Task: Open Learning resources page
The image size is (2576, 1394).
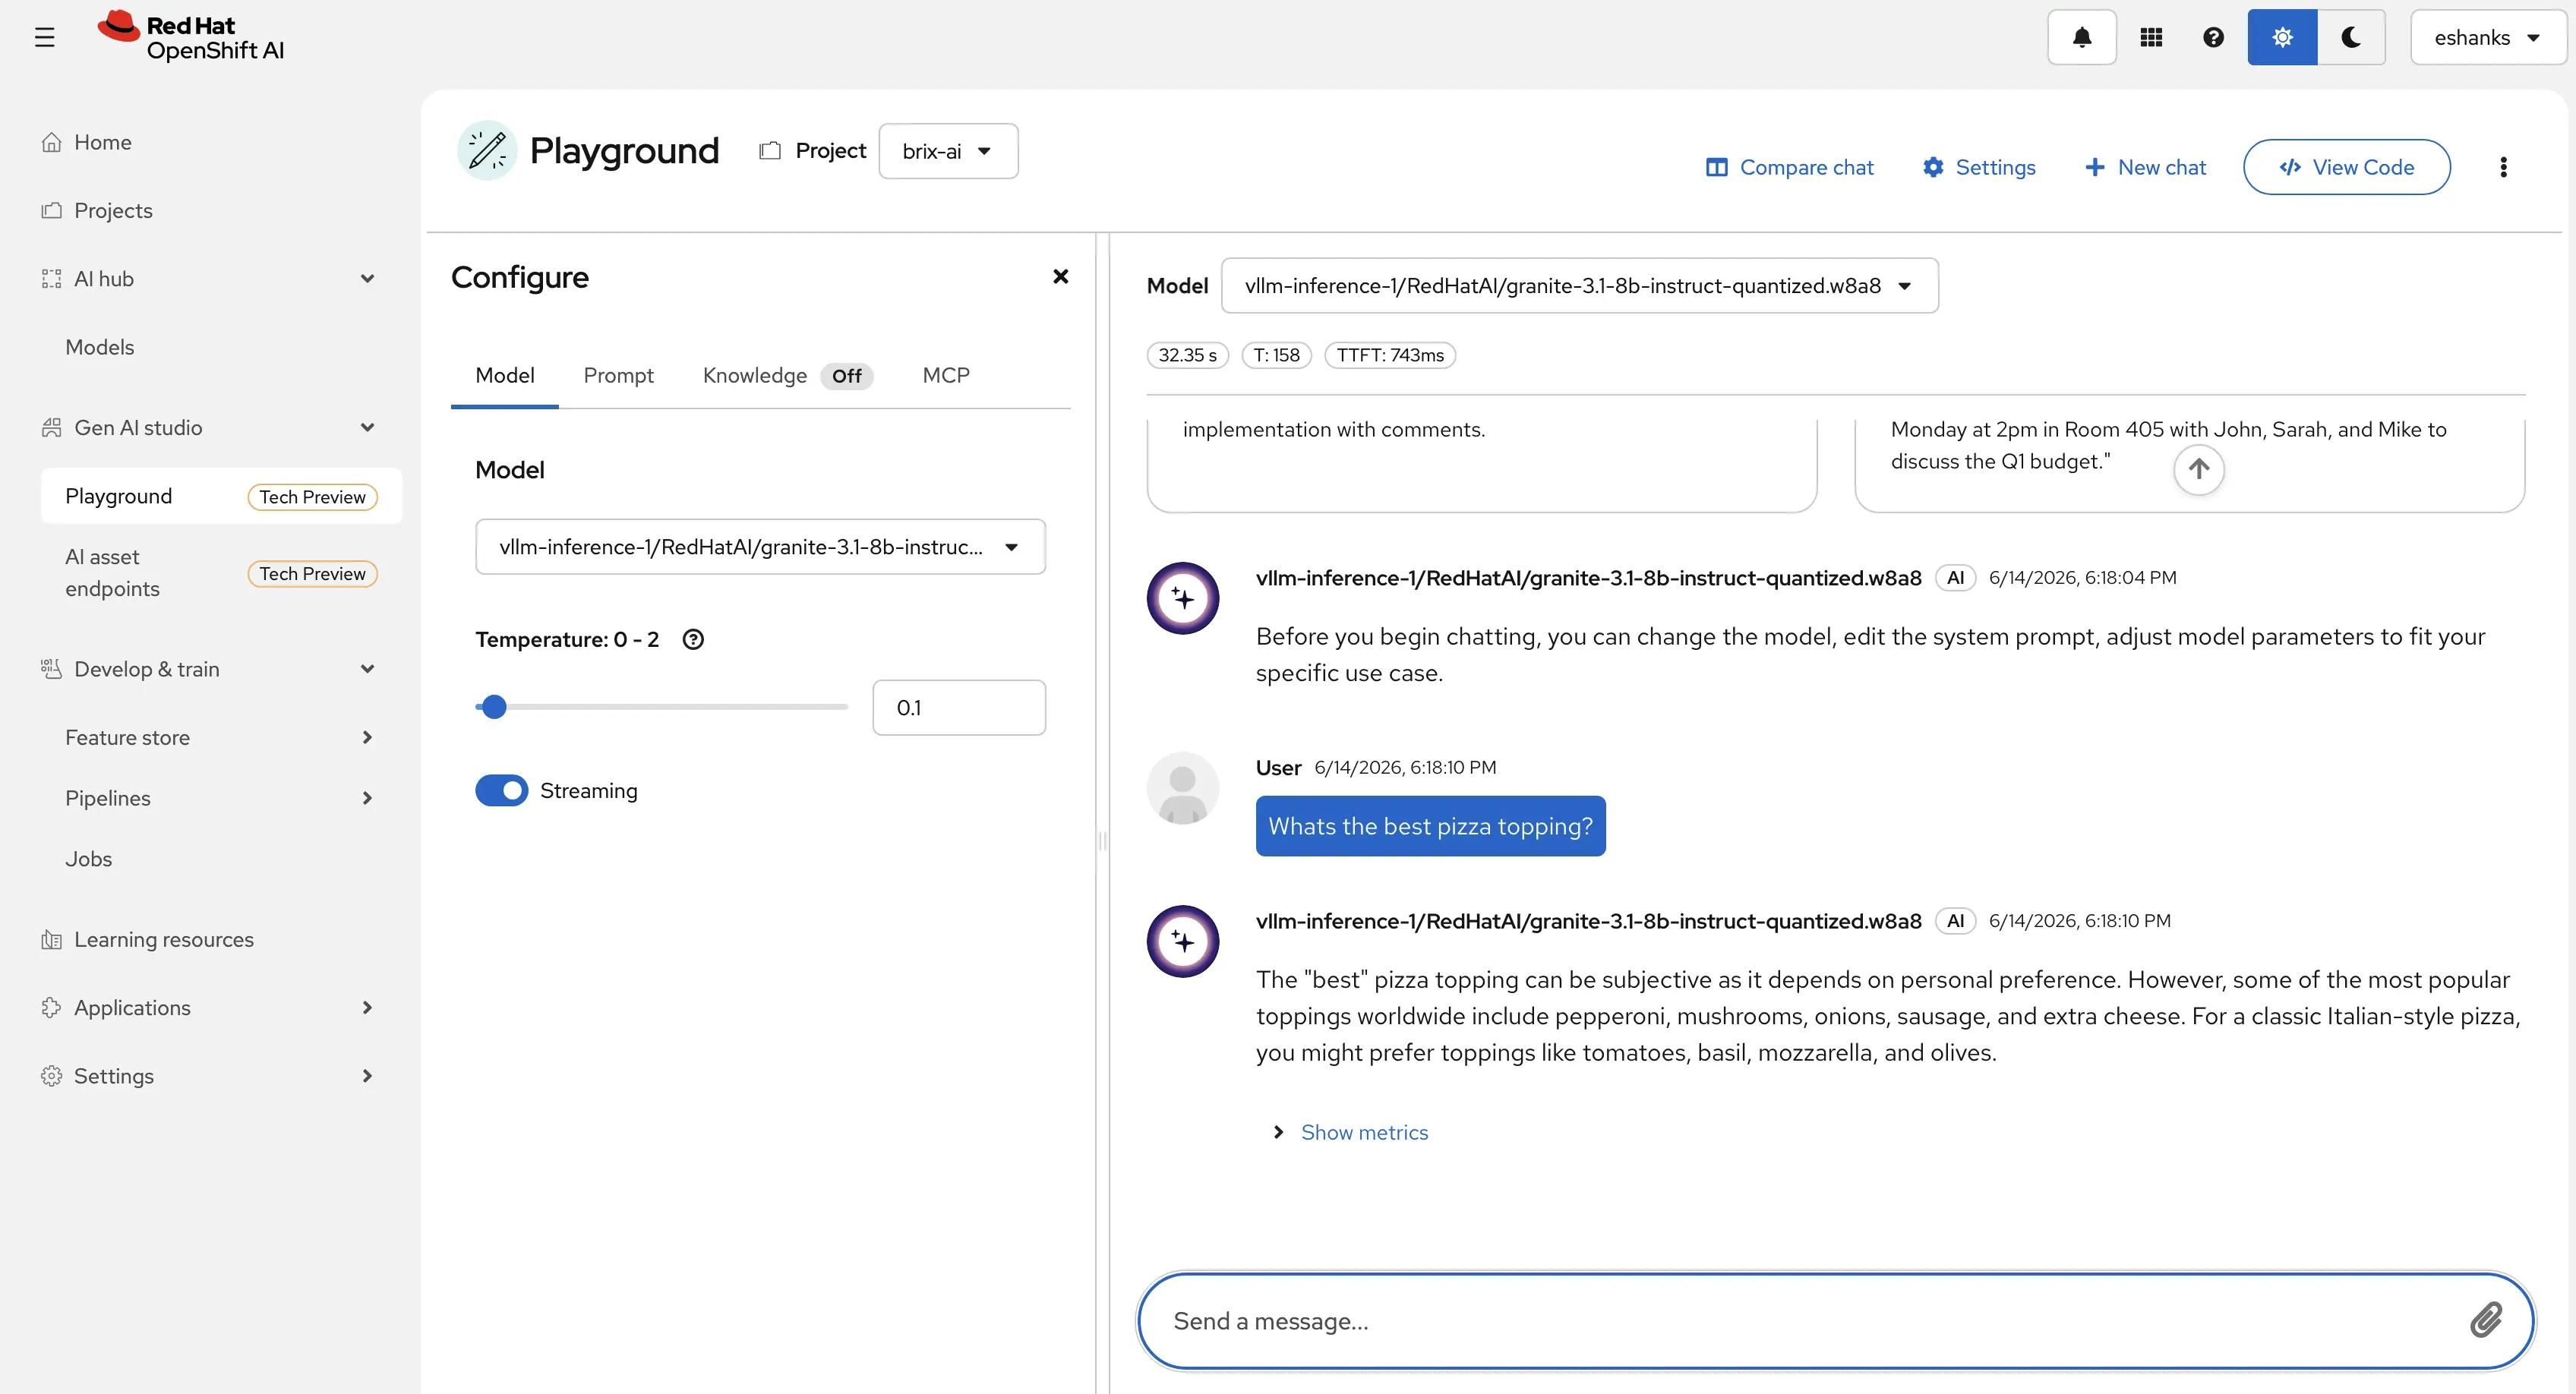Action: click(163, 939)
